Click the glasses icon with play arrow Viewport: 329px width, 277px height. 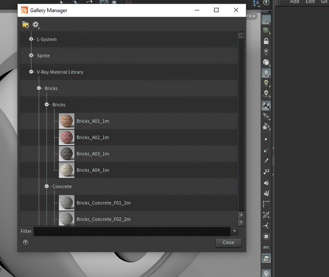click(266, 126)
